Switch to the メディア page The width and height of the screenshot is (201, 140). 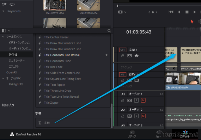click(x=132, y=134)
